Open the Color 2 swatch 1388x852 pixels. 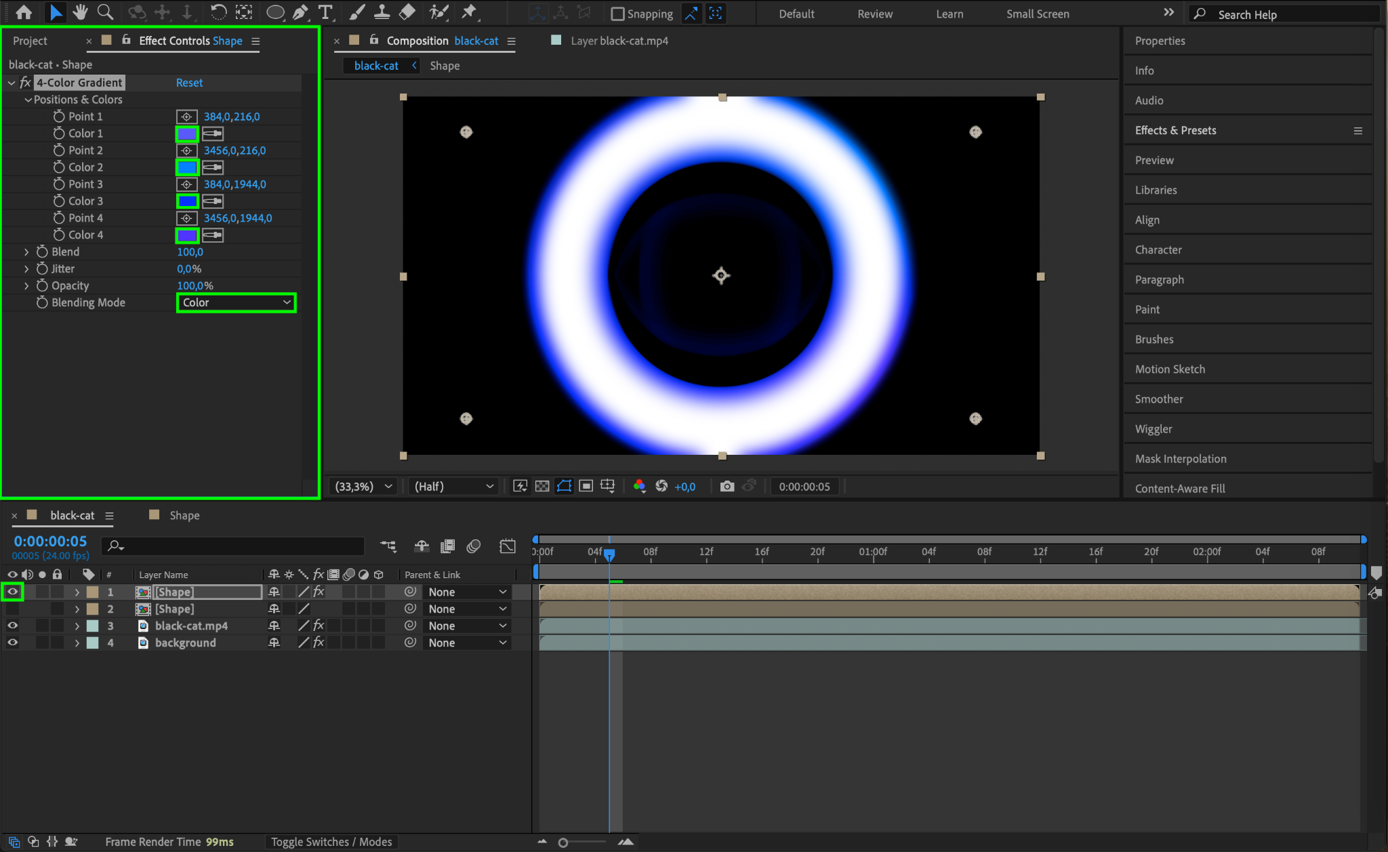[187, 167]
